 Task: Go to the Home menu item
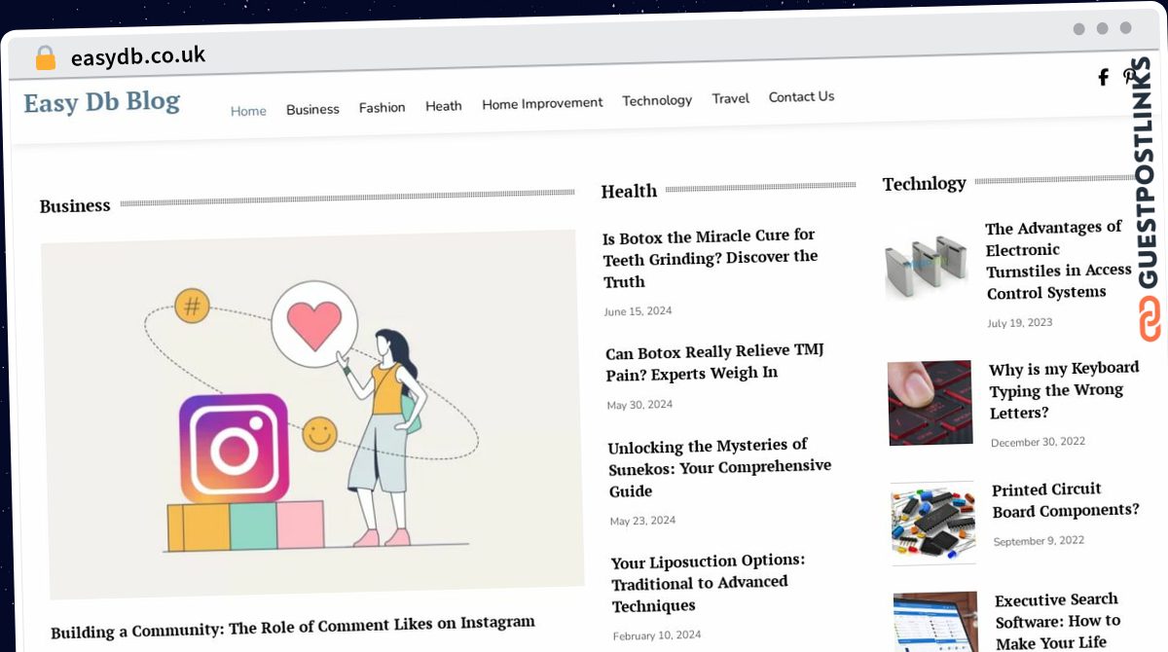[x=248, y=111]
